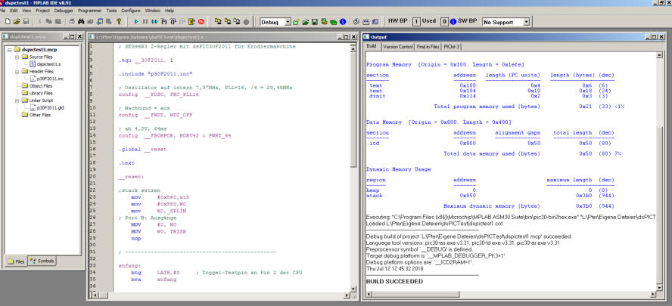
Task: Select p30F2011.gld linker script file
Action: coord(51,107)
